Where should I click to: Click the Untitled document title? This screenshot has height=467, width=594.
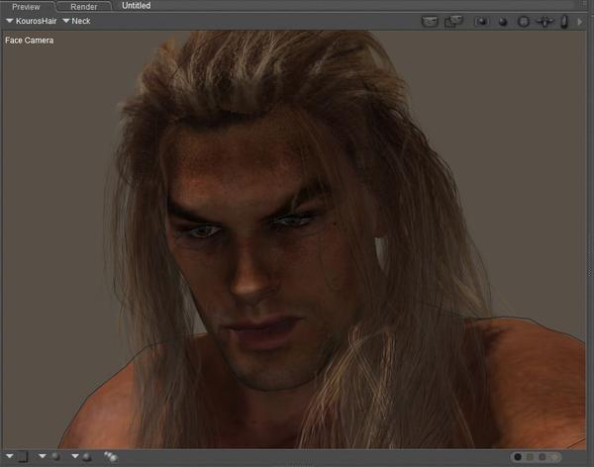(x=137, y=6)
